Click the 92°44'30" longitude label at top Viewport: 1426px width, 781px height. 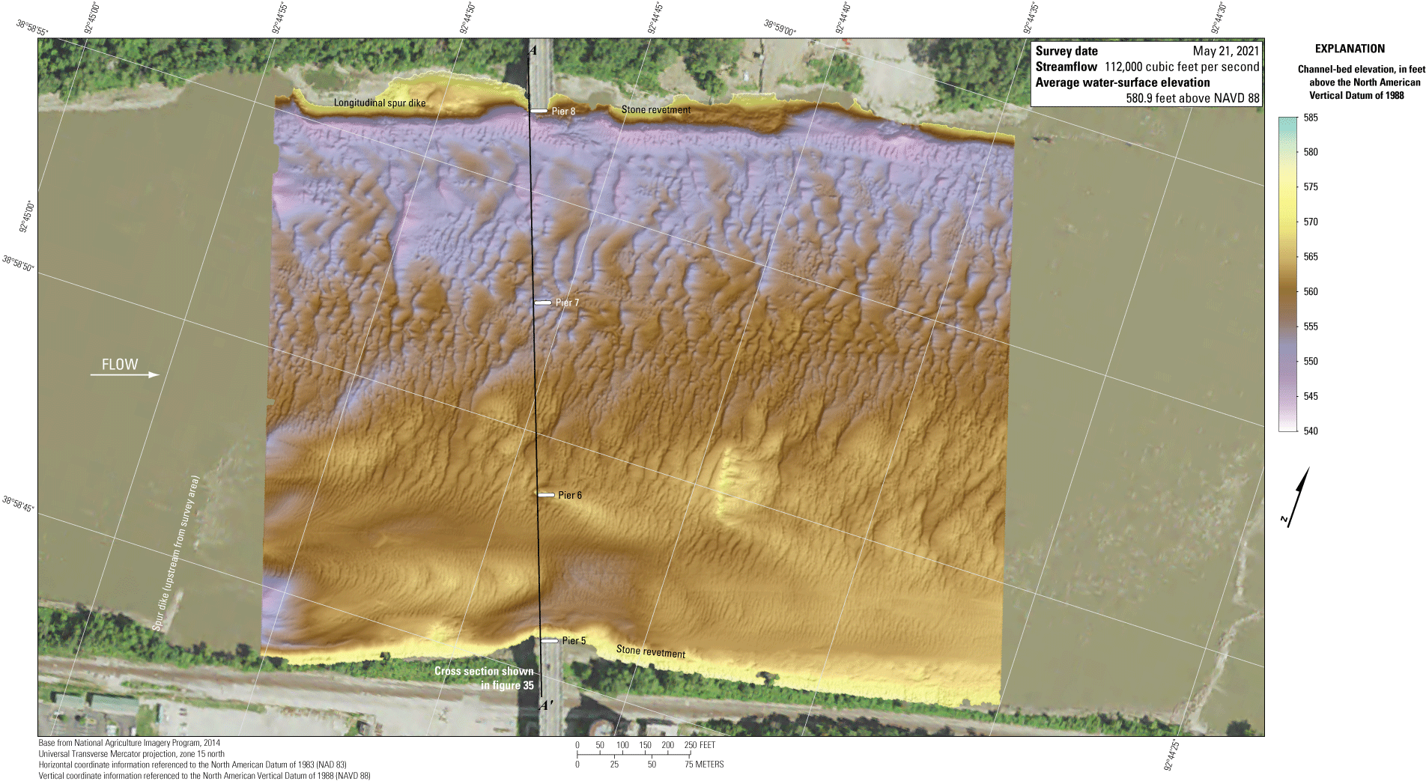tap(1219, 18)
